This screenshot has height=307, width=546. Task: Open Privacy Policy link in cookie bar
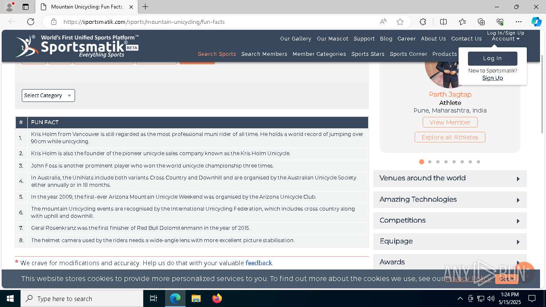[468, 279]
